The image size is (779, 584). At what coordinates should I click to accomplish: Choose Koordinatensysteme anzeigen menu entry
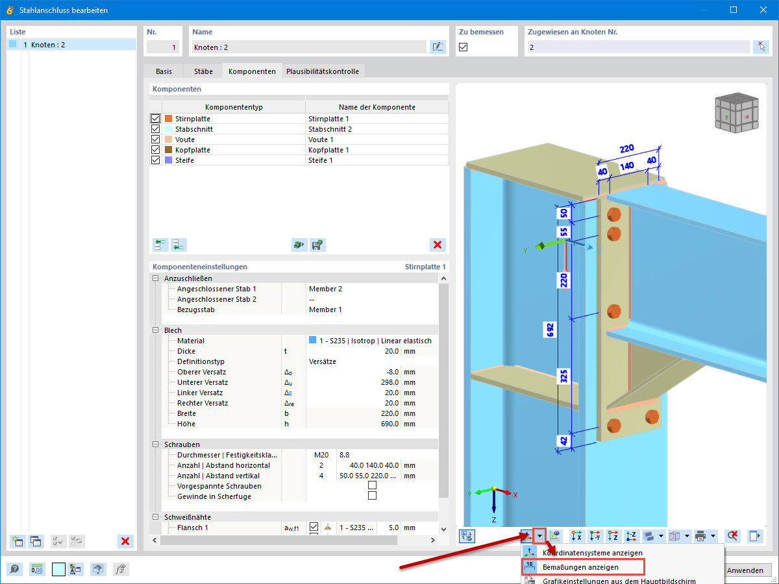click(x=593, y=553)
